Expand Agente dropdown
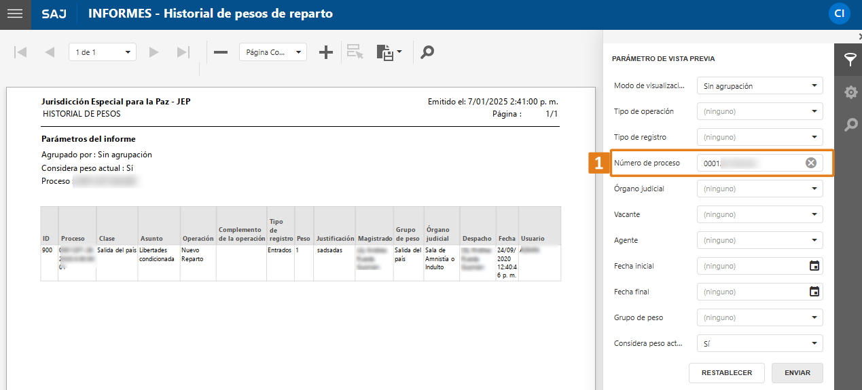 760,240
